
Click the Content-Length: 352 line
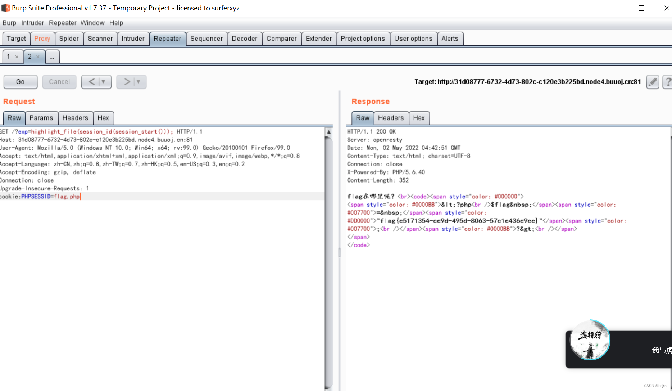point(378,180)
